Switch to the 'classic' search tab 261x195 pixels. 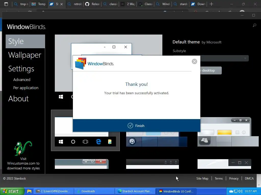110,4
